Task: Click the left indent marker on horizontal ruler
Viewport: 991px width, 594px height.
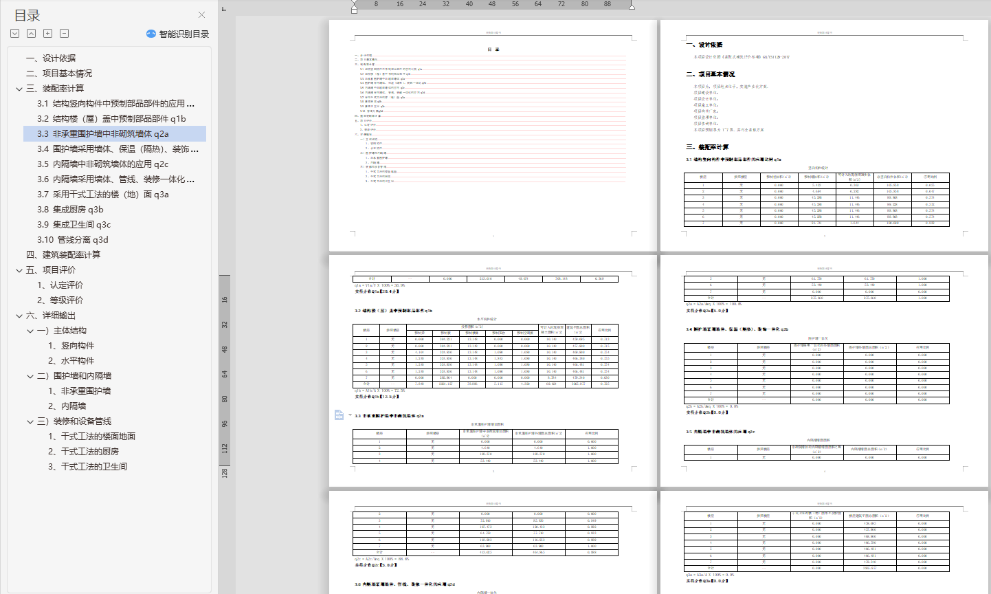Action: coord(354,8)
